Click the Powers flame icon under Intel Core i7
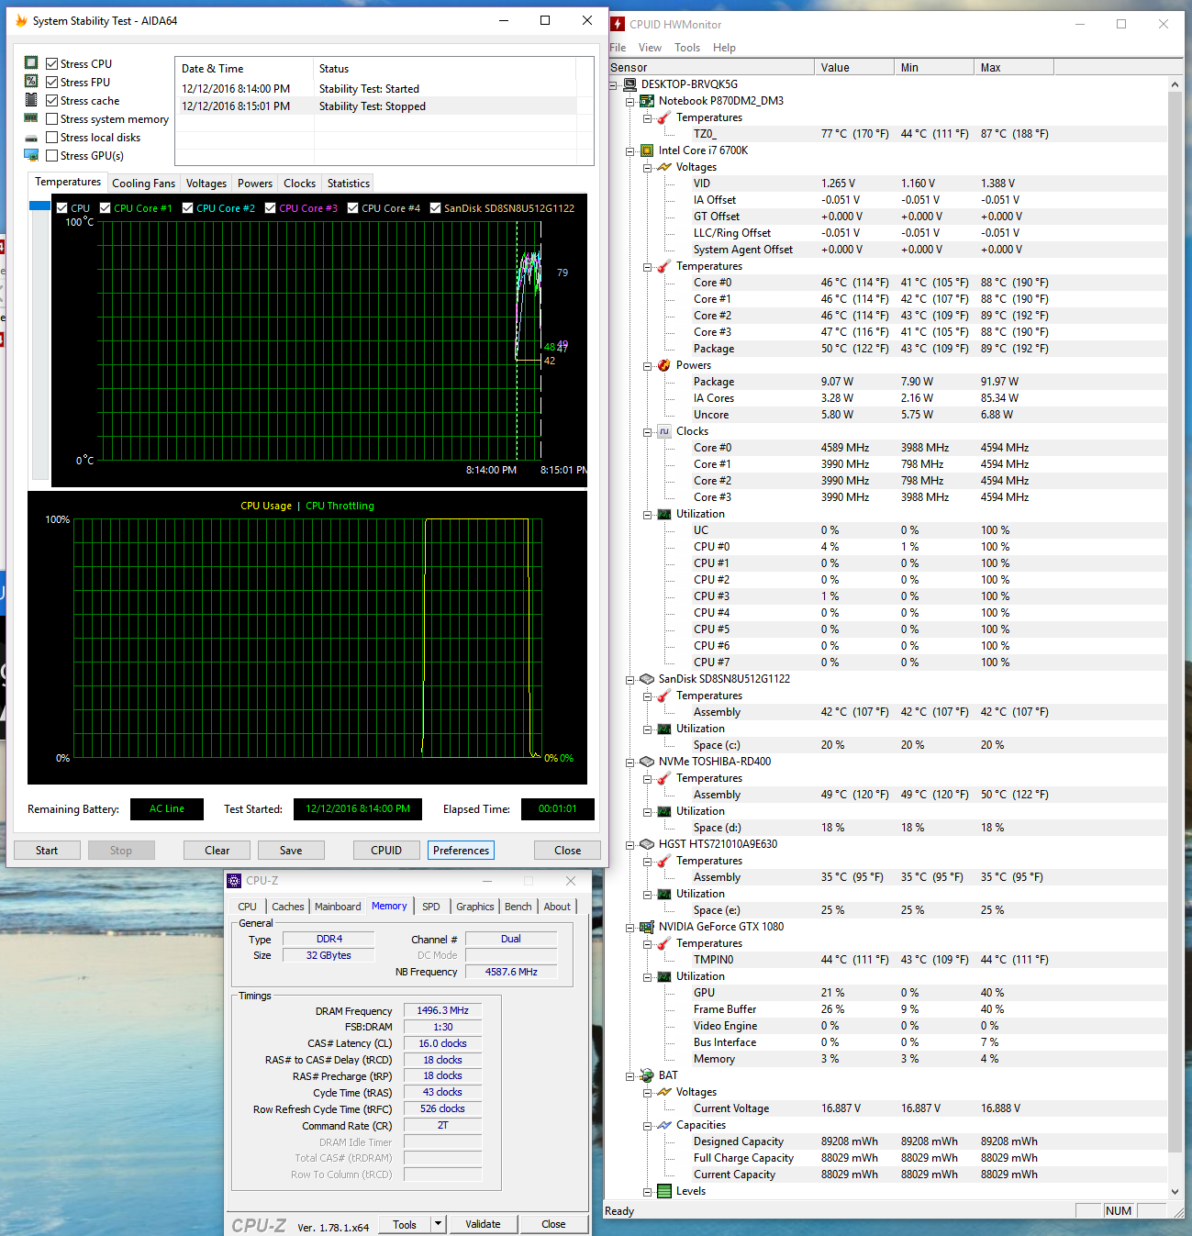Image resolution: width=1192 pixels, height=1236 pixels. coord(664,365)
